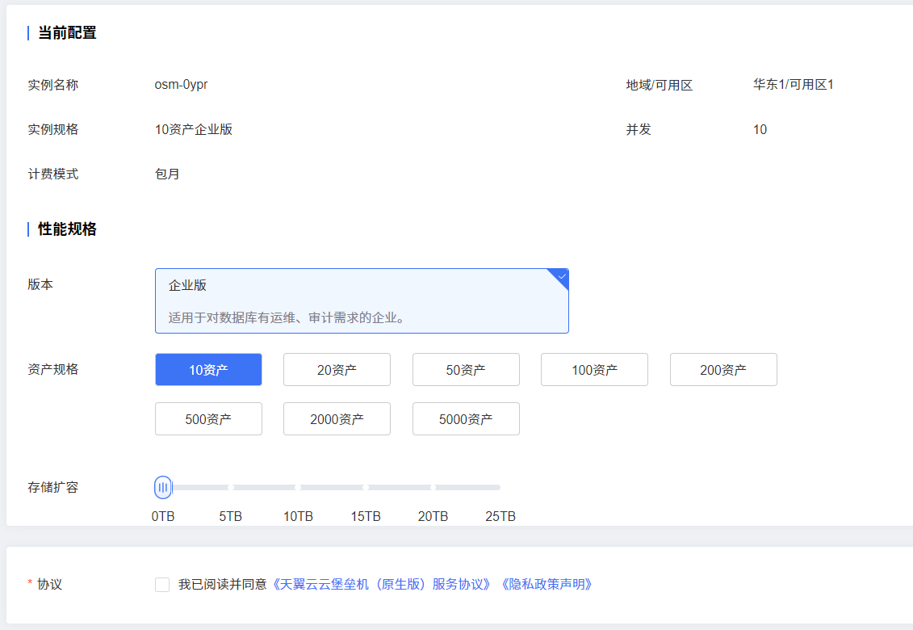Choose the 50资产 option
Viewport: 913px width, 630px height.
pyautogui.click(x=466, y=369)
